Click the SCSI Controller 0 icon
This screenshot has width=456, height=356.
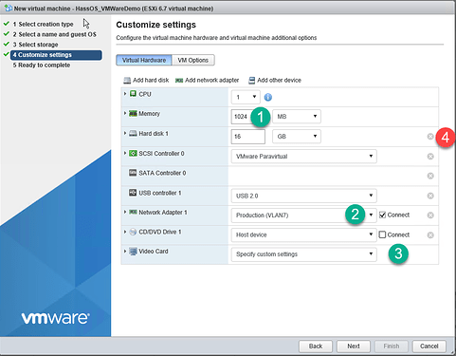[133, 153]
